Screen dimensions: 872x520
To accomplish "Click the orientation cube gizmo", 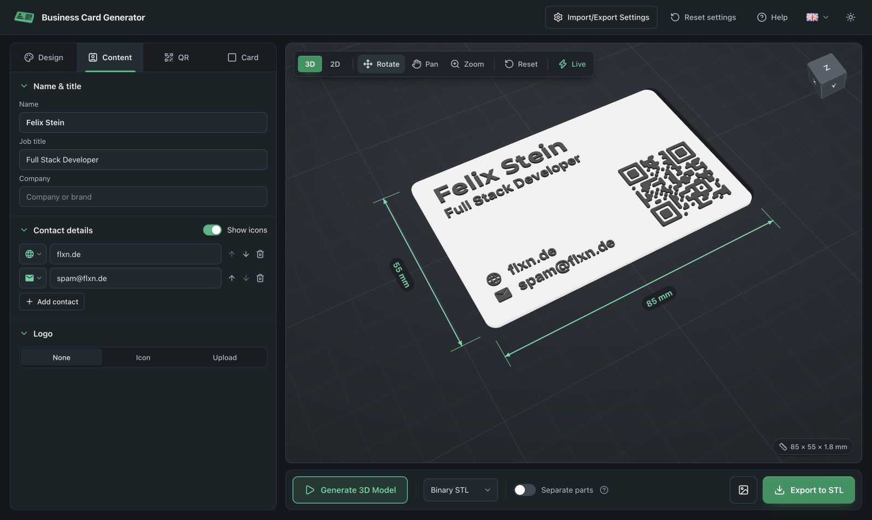I will click(827, 75).
